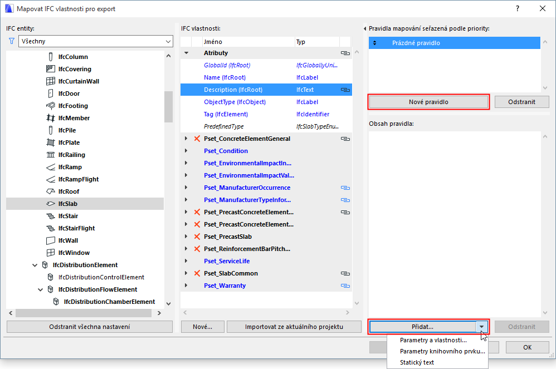Click red X on Pset_PrecastSlab

click(197, 237)
